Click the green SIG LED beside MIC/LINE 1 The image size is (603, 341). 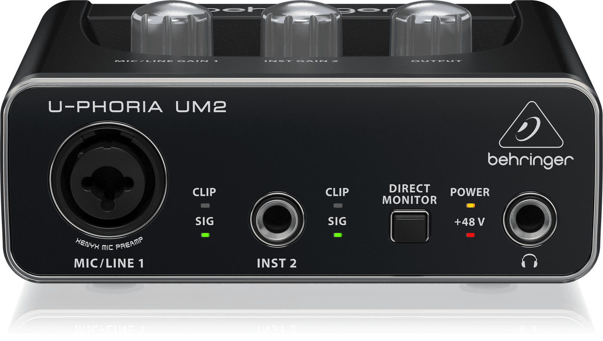[205, 235]
